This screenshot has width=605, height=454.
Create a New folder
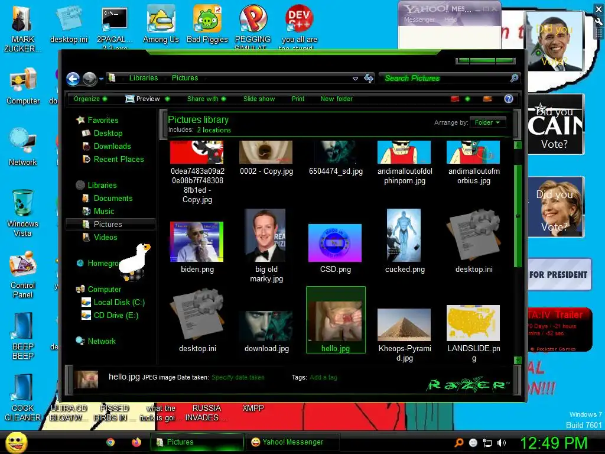(x=336, y=99)
